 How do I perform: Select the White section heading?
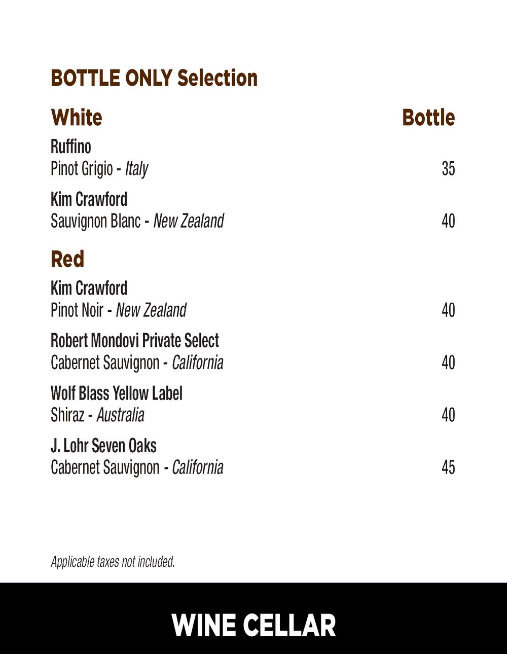pyautogui.click(x=77, y=118)
